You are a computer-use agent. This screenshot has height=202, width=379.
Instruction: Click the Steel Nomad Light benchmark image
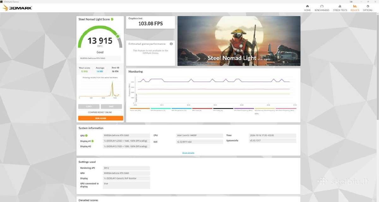(239, 41)
